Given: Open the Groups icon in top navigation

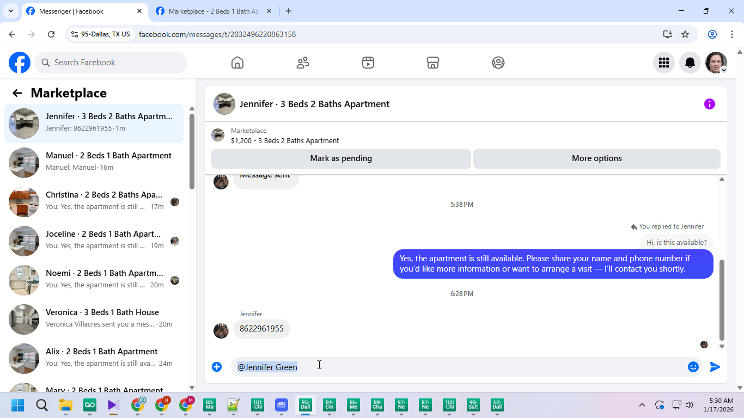Looking at the screenshot, I should pos(498,63).
